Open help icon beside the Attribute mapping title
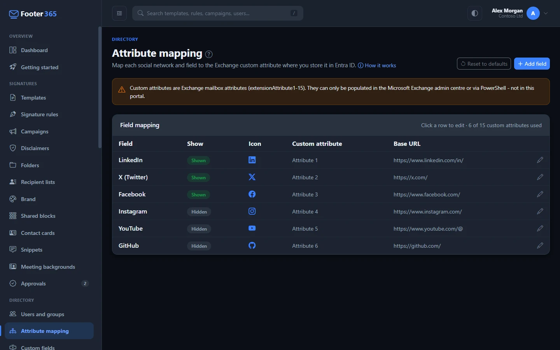Viewport: 560px width, 350px height. (209, 54)
